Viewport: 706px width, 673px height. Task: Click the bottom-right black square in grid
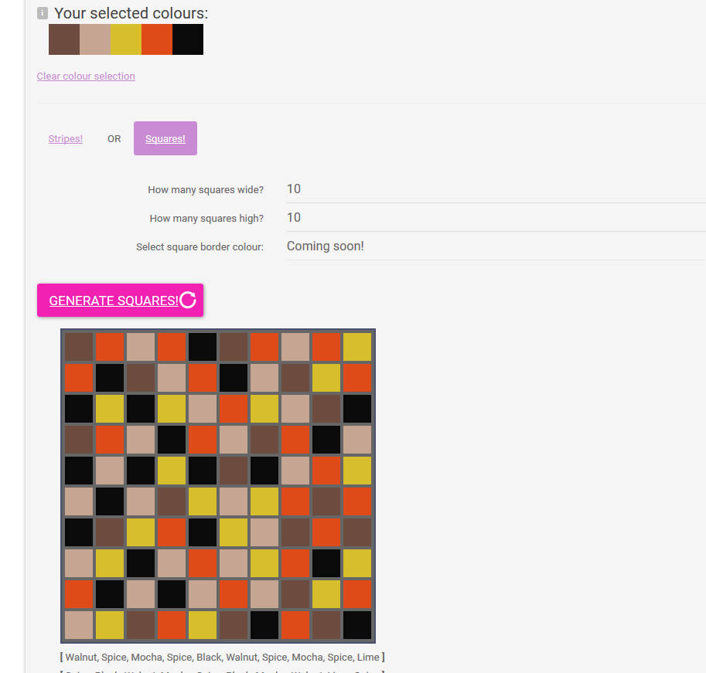357,625
